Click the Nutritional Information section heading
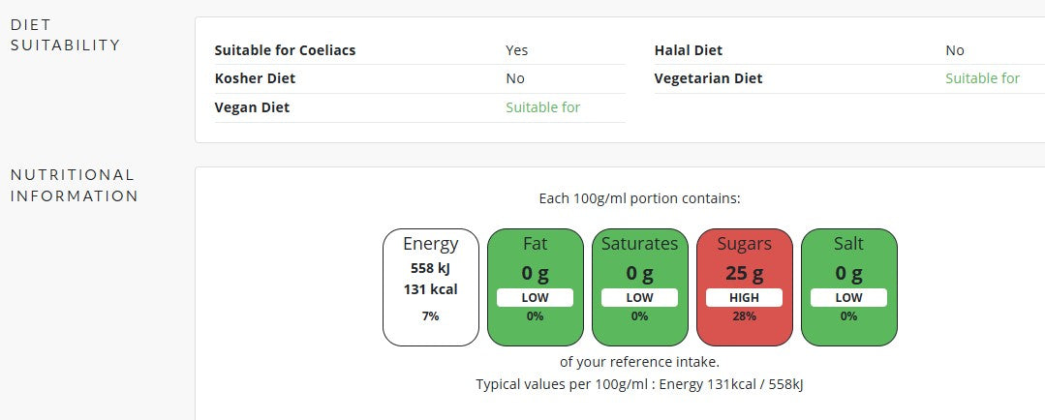The height and width of the screenshot is (420, 1045). [74, 185]
